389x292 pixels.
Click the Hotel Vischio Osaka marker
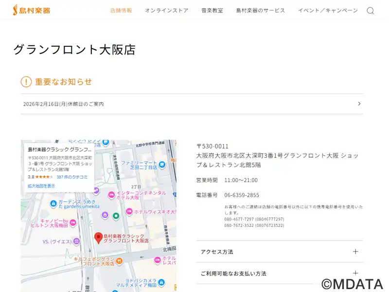coord(129,212)
